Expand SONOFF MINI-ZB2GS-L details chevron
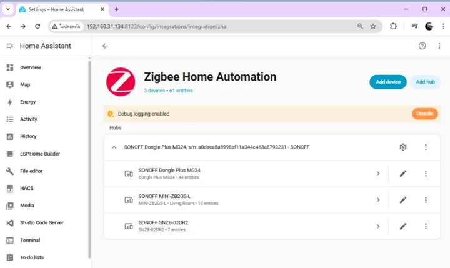 (x=378, y=200)
